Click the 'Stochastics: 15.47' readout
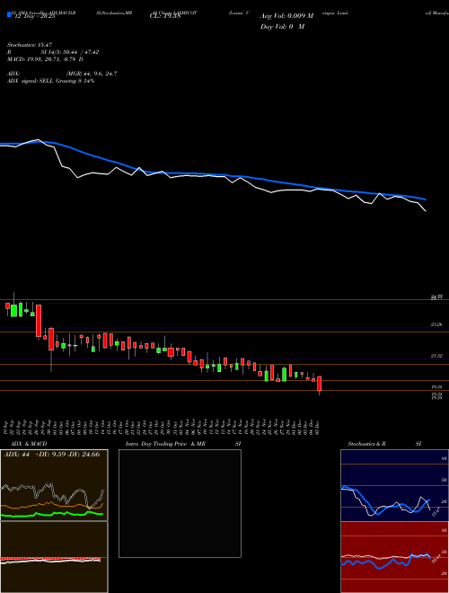 [x=29, y=45]
